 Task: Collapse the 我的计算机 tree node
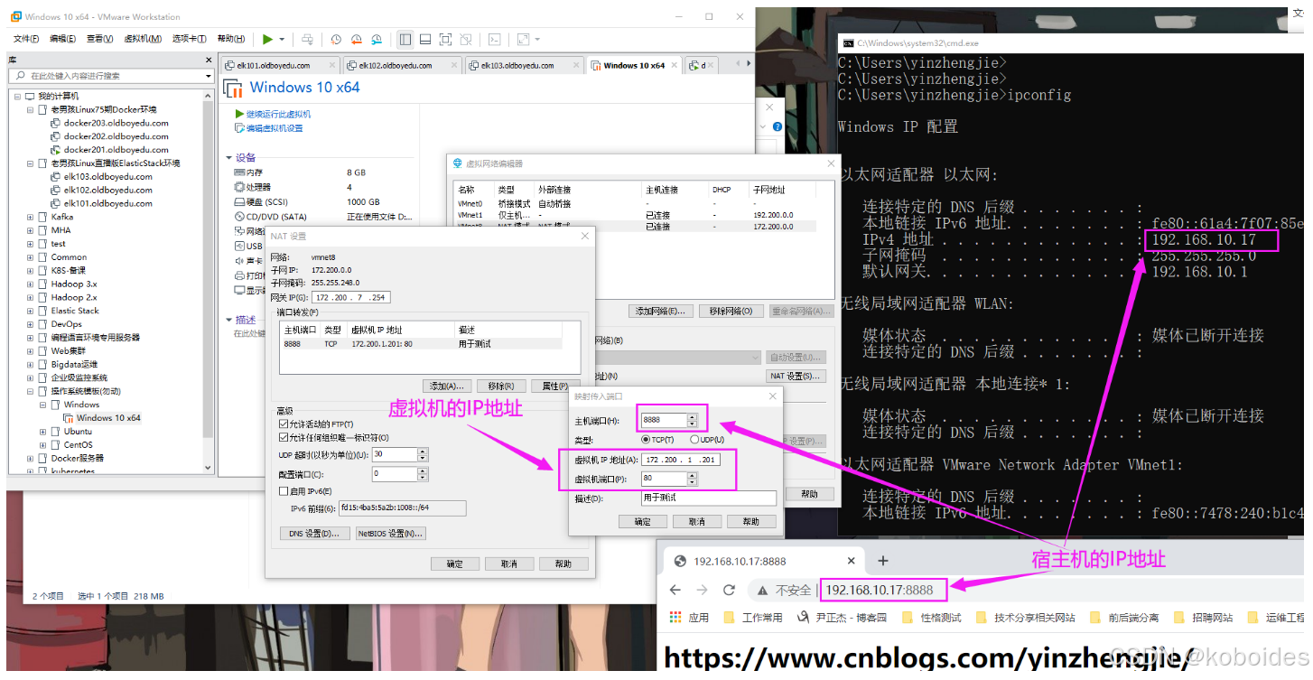[17, 96]
